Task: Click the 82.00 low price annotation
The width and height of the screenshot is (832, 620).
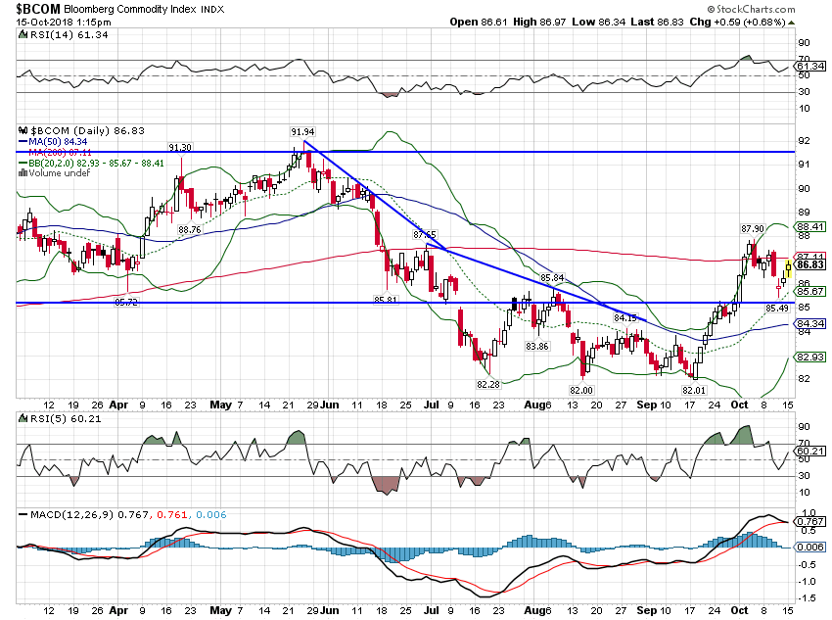Action: coord(581,390)
